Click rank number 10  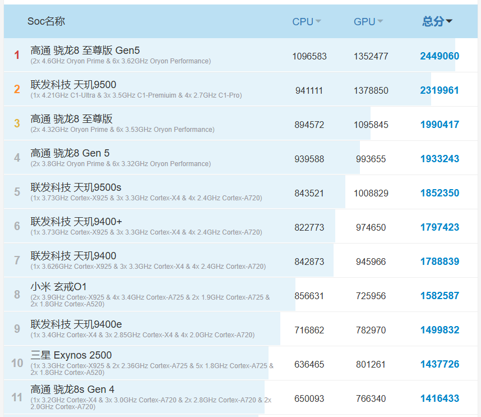point(17,363)
